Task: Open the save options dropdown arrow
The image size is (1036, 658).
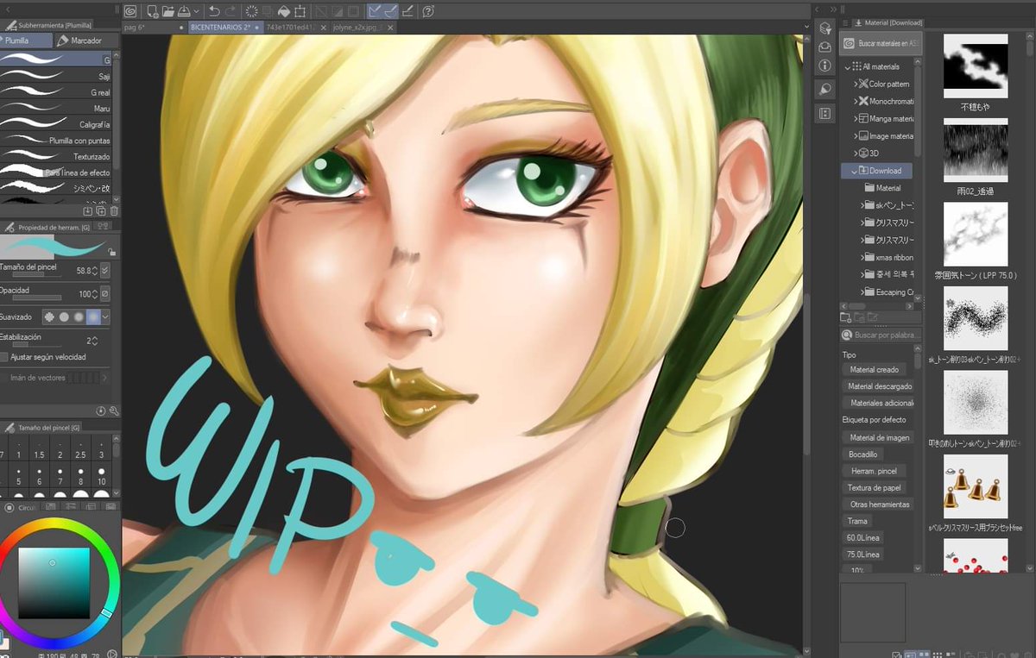Action: tap(197, 12)
